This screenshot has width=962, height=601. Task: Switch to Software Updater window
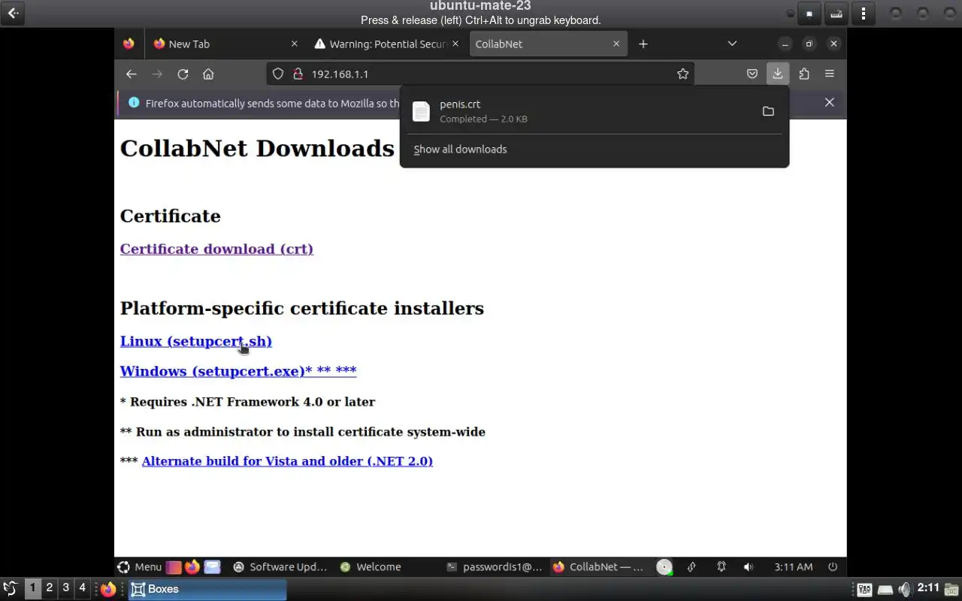[280, 567]
